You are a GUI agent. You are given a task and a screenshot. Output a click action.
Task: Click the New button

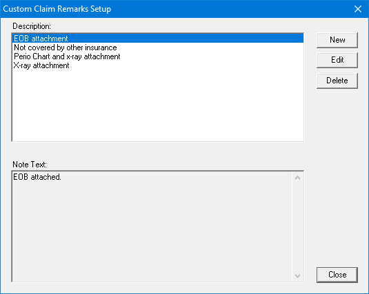337,40
